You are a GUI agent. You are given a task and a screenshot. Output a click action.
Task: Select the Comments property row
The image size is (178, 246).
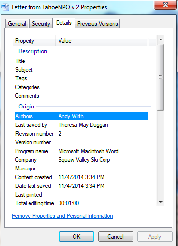tap(81, 96)
